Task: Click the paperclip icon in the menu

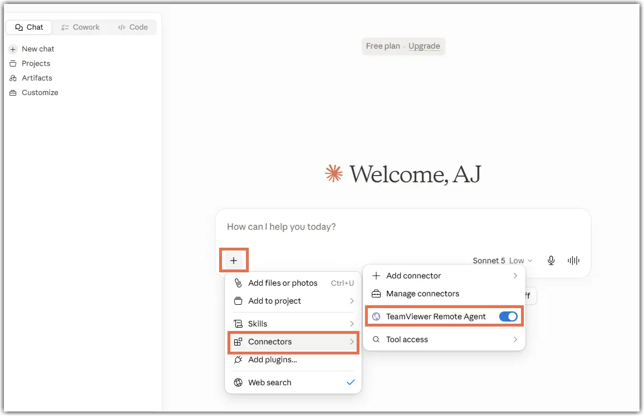Action: click(238, 283)
